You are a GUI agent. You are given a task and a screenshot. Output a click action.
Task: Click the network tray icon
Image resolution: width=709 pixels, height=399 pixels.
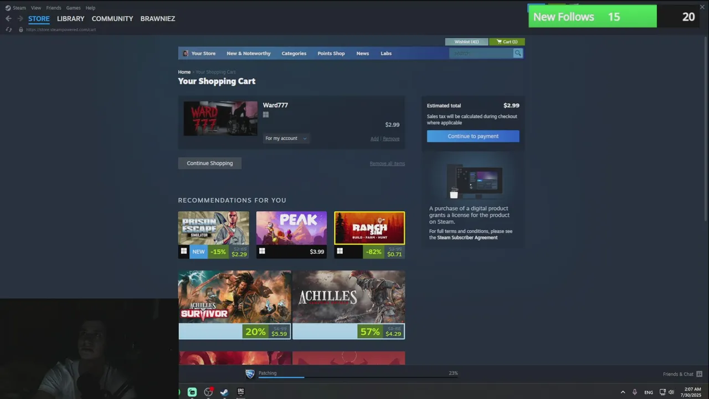click(662, 392)
